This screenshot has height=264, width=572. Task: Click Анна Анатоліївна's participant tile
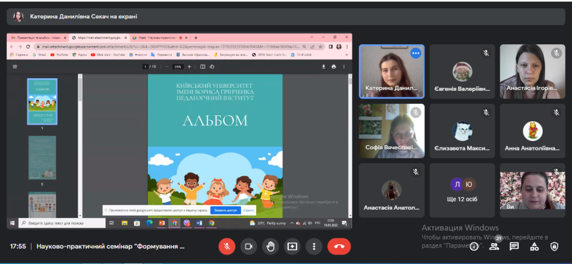pyautogui.click(x=533, y=130)
